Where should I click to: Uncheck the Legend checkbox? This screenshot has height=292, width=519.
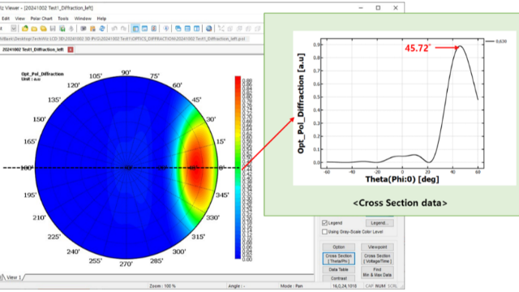[x=324, y=223]
